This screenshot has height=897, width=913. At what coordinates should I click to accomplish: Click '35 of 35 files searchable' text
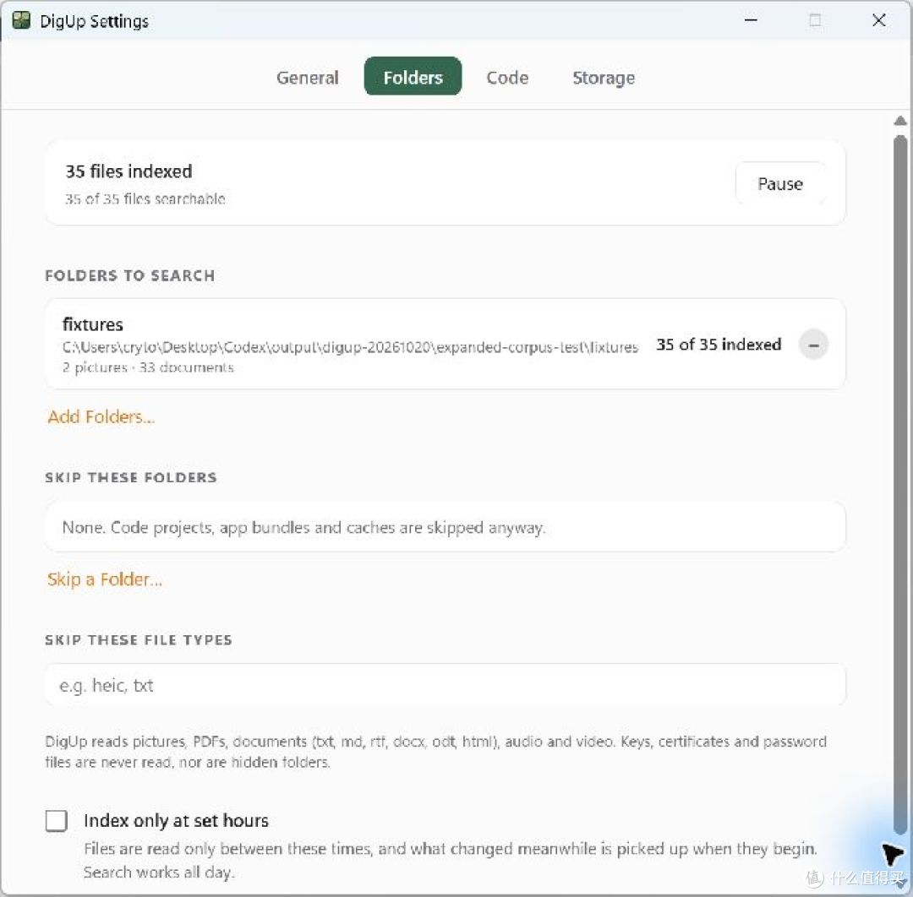point(145,199)
